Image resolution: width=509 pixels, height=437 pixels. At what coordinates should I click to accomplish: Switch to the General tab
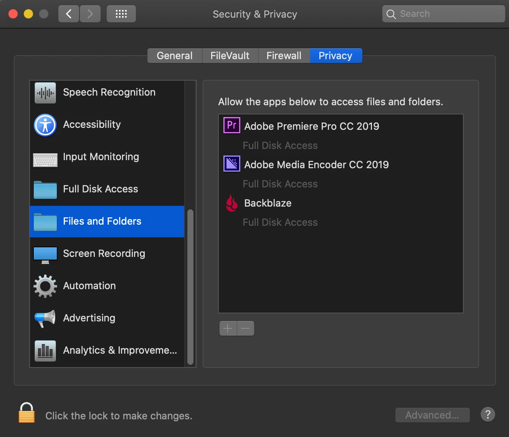pos(175,56)
